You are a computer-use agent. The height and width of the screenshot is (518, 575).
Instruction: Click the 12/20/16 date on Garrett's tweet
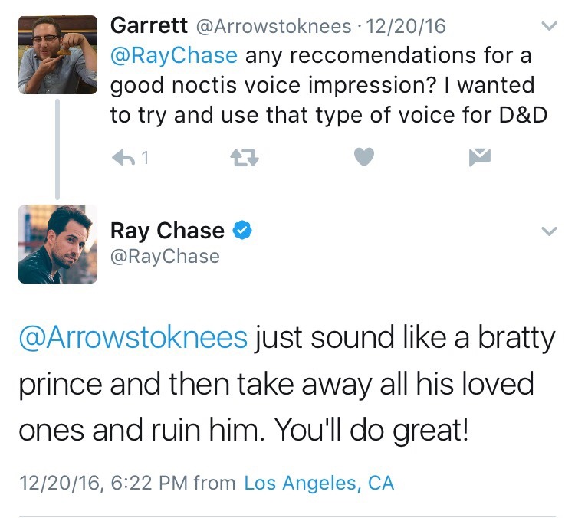[406, 26]
